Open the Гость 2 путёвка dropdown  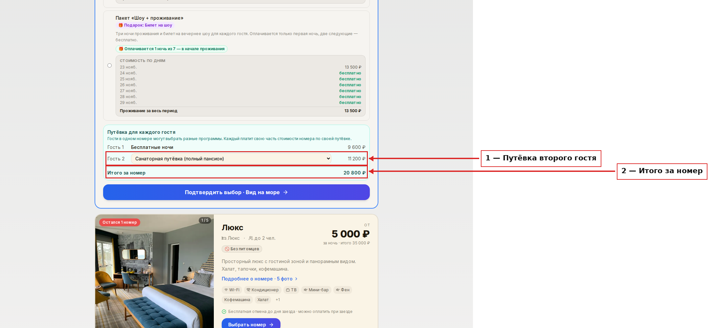tap(231, 159)
